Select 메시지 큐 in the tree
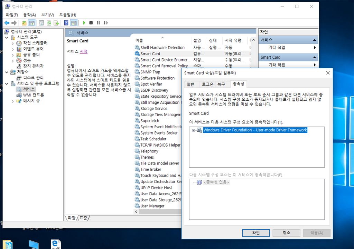Viewport: 354px width, 249px height. [x=31, y=101]
